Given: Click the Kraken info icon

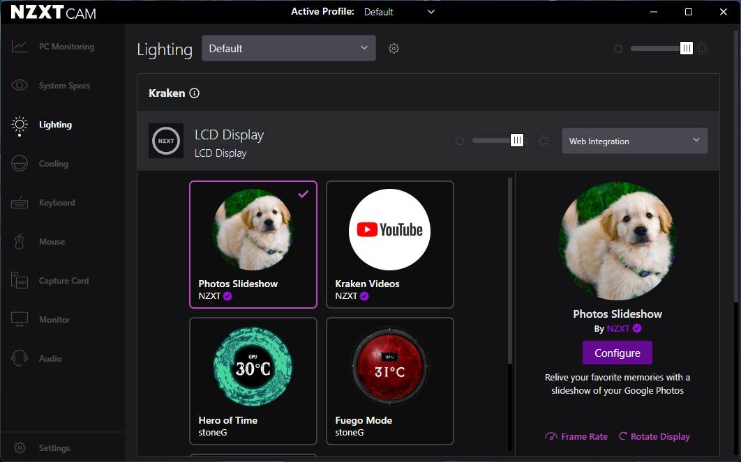Looking at the screenshot, I should [194, 93].
